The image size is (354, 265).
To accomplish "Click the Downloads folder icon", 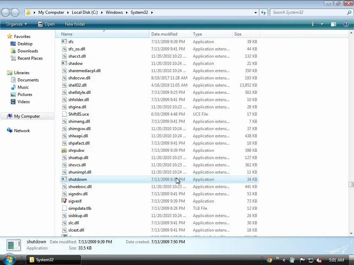I will pyautogui.click(x=13, y=51).
